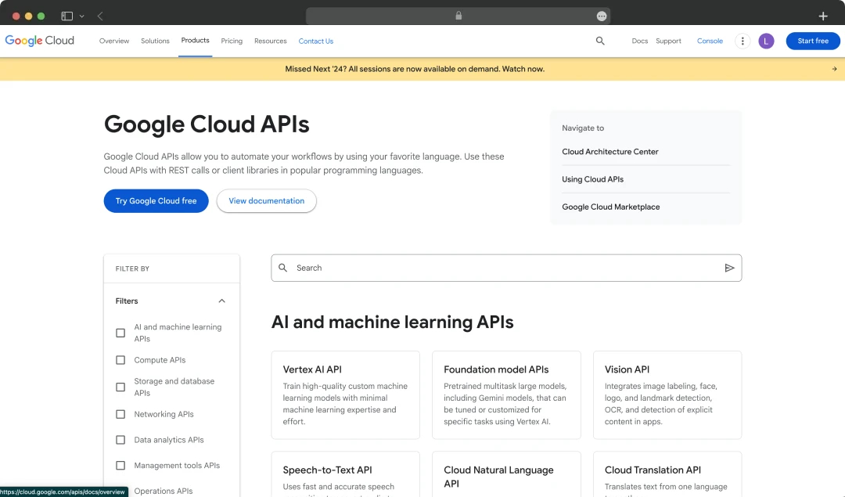Check the Data analytics APIs filter
The height and width of the screenshot is (497, 845).
click(120, 440)
